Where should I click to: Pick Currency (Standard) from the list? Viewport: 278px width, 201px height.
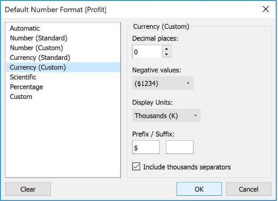[40, 58]
